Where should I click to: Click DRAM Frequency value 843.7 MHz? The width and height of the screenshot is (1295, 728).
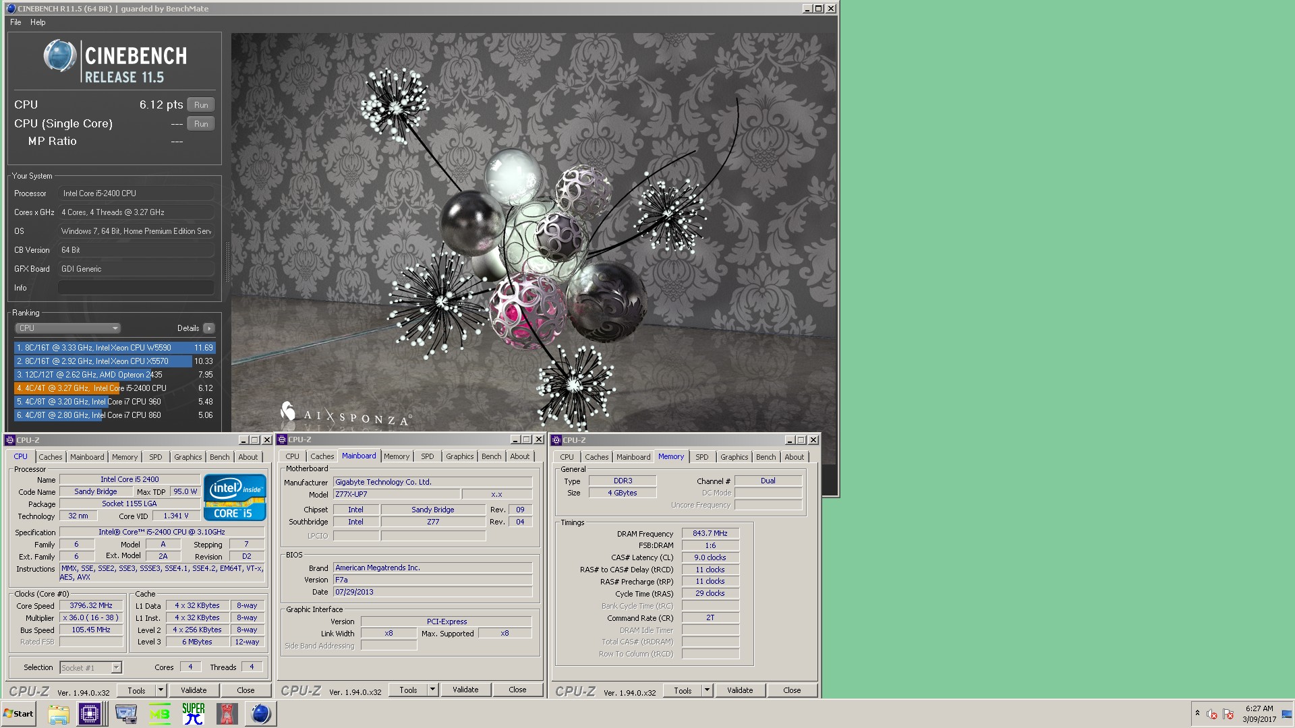[x=710, y=534]
